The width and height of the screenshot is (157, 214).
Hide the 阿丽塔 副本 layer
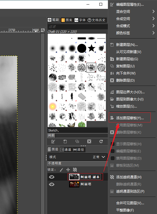point(52,177)
